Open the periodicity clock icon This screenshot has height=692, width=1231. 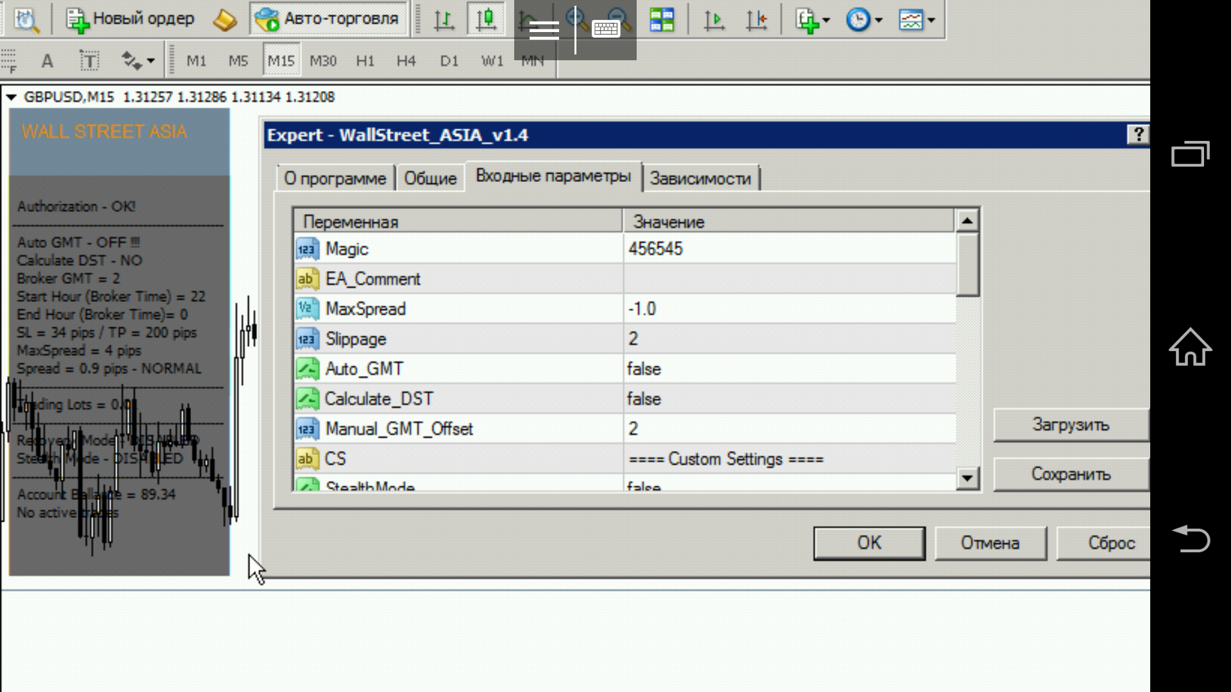[858, 19]
